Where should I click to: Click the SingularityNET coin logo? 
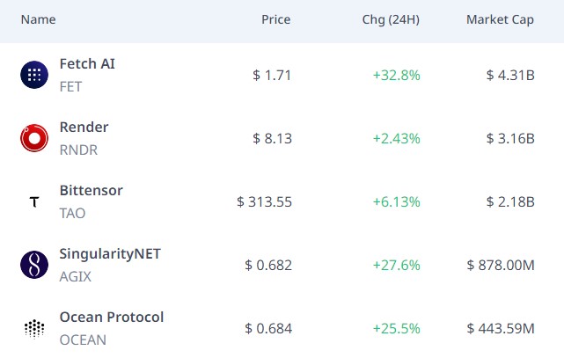pos(34,265)
